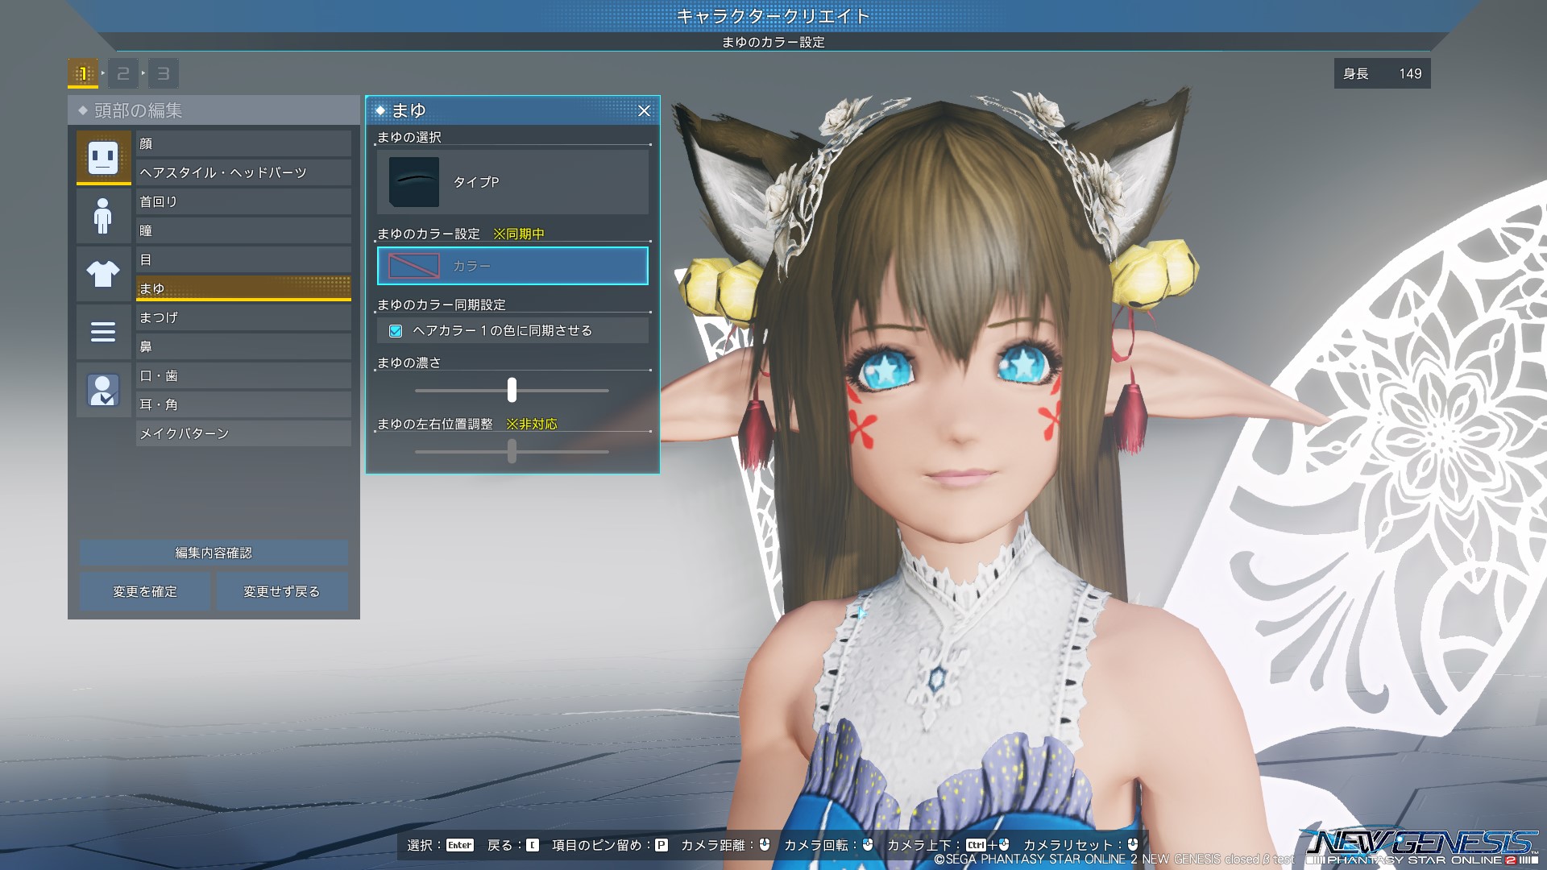1547x870 pixels.
Task: Open the body editing category icon
Action: pyautogui.click(x=103, y=216)
